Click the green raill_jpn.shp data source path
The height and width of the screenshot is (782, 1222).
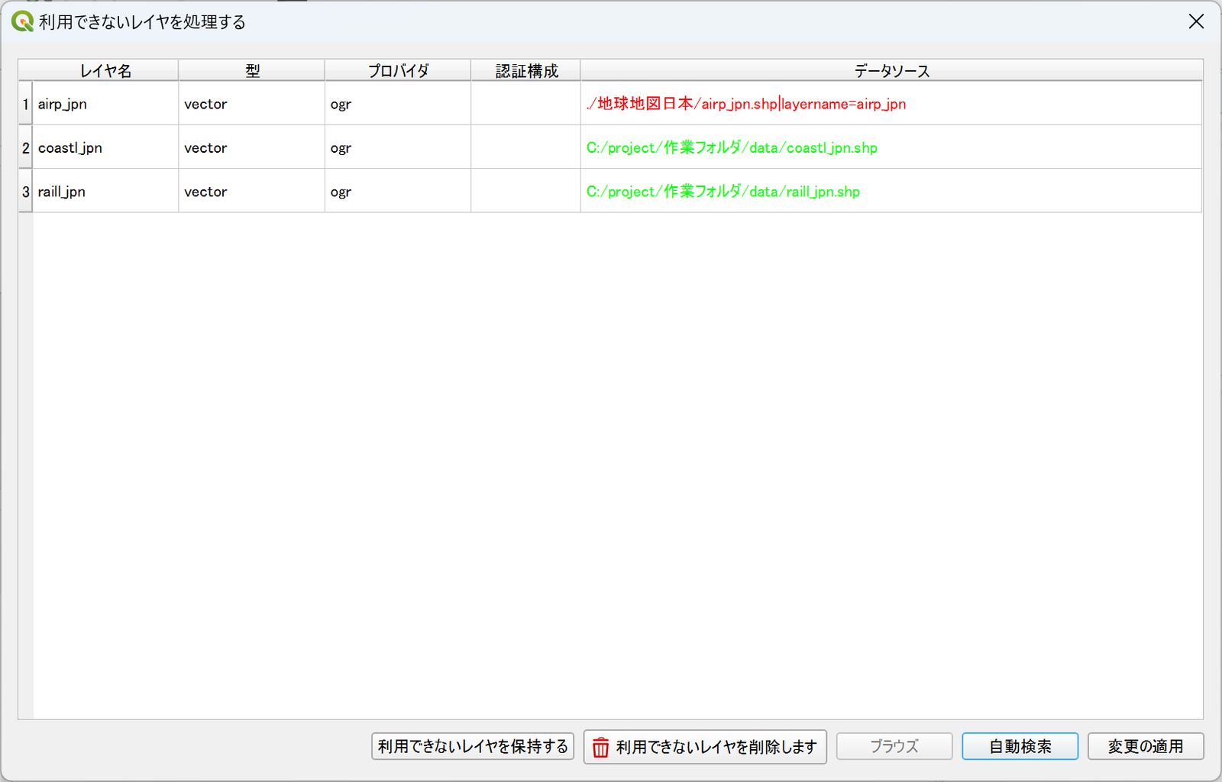(x=723, y=191)
